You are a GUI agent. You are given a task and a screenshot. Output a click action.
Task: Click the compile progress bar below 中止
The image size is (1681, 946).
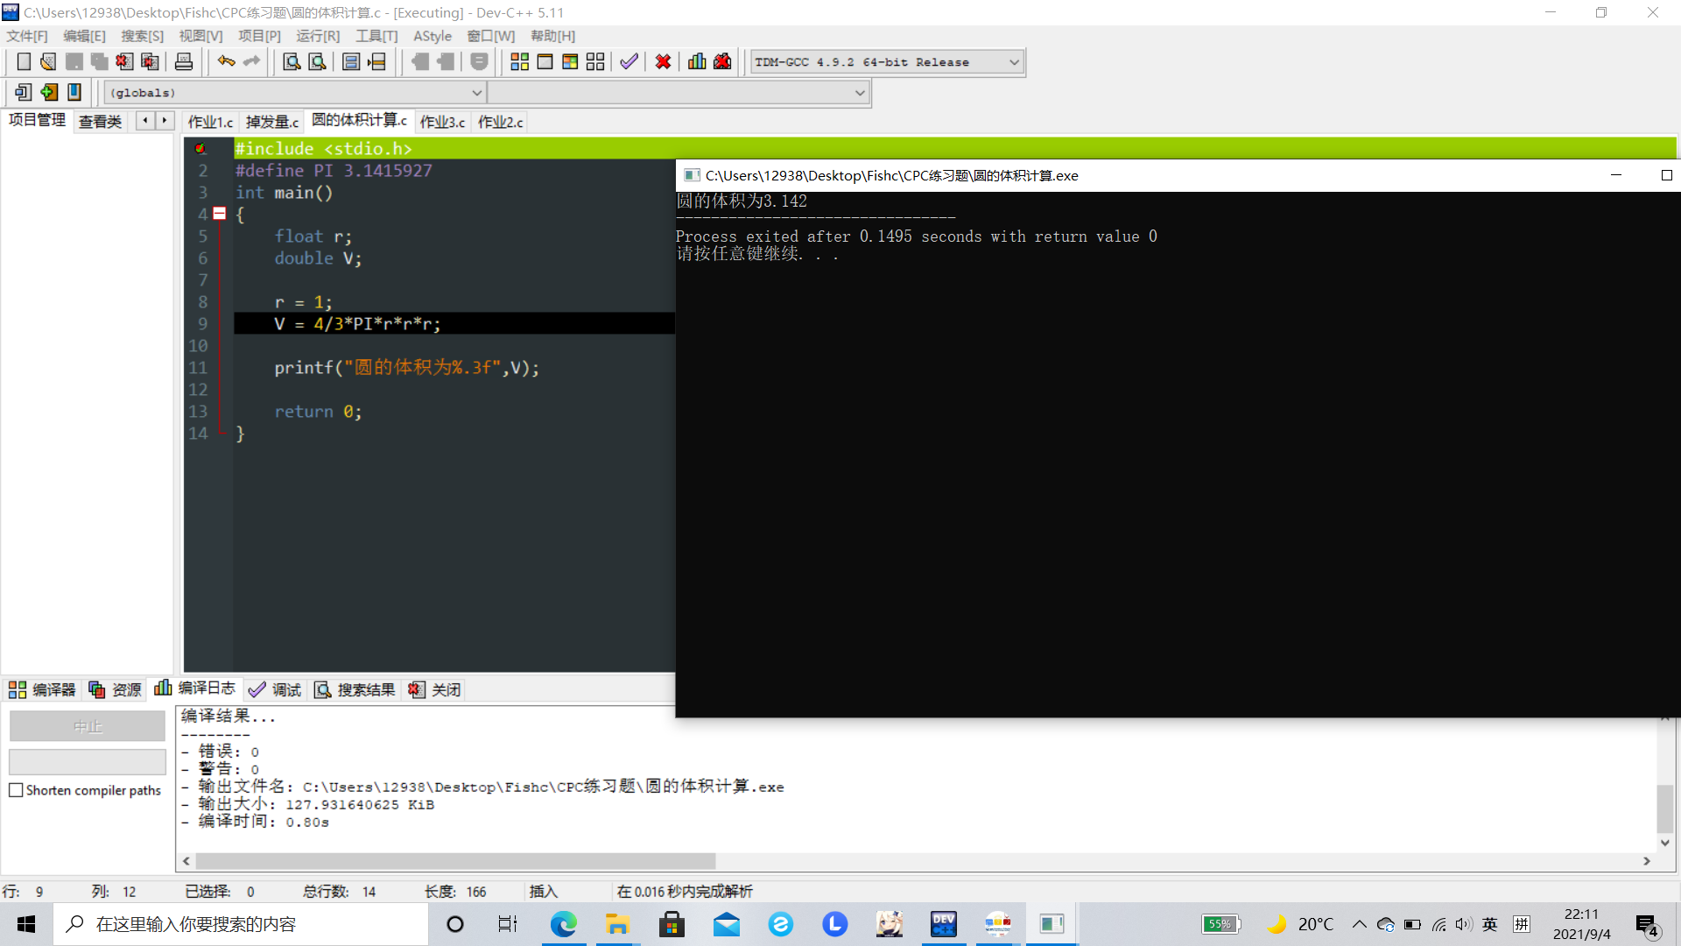tap(88, 761)
